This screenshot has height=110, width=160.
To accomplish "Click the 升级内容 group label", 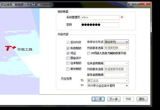I will (x=63, y=34).
